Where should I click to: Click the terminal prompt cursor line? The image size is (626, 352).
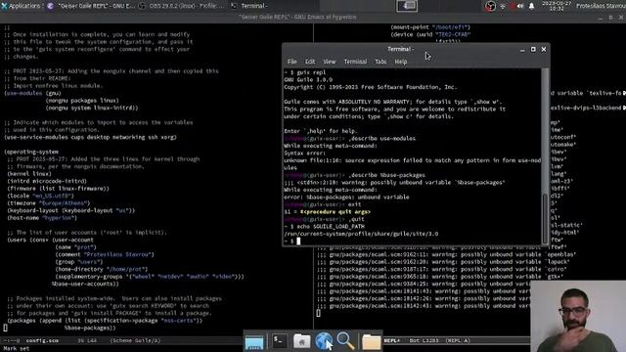[291, 242]
